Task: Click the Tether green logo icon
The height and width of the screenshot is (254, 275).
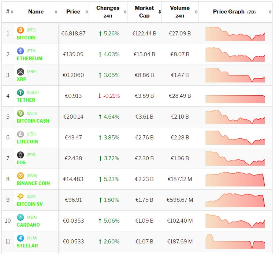Action: 21,92
